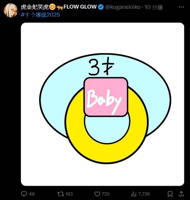
Task: Click the view count 7,736
Action: 144,194
